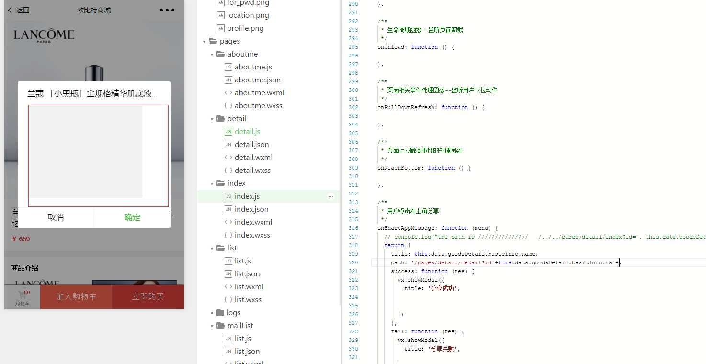The width and height of the screenshot is (706, 364).
Task: Click the JSON icon of detail.json
Action: tap(228, 145)
